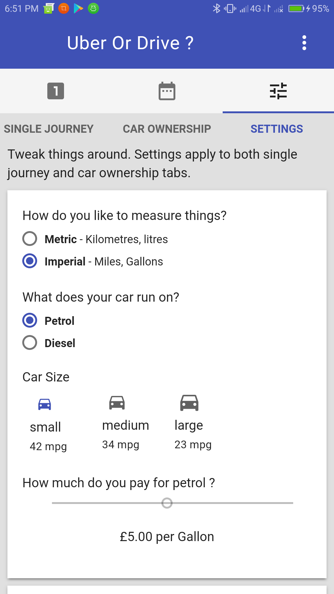This screenshot has height=594, width=334.
Task: Switch to the SINGLE JOURNEY tab
Action: coord(49,129)
